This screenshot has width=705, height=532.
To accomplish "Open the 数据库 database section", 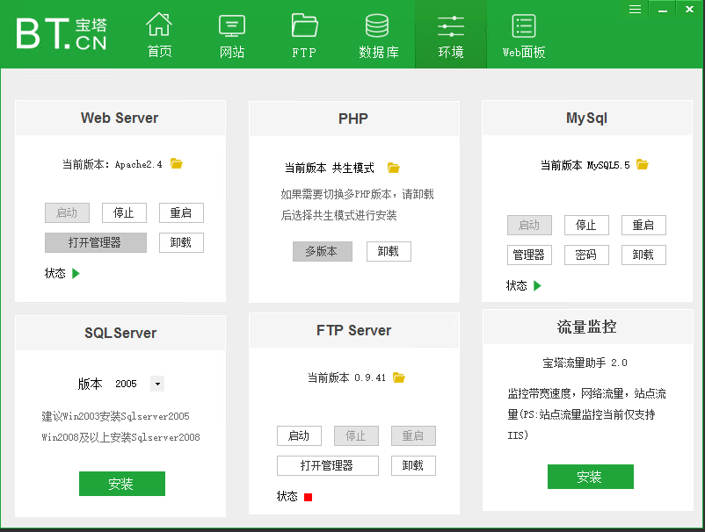I will point(378,34).
